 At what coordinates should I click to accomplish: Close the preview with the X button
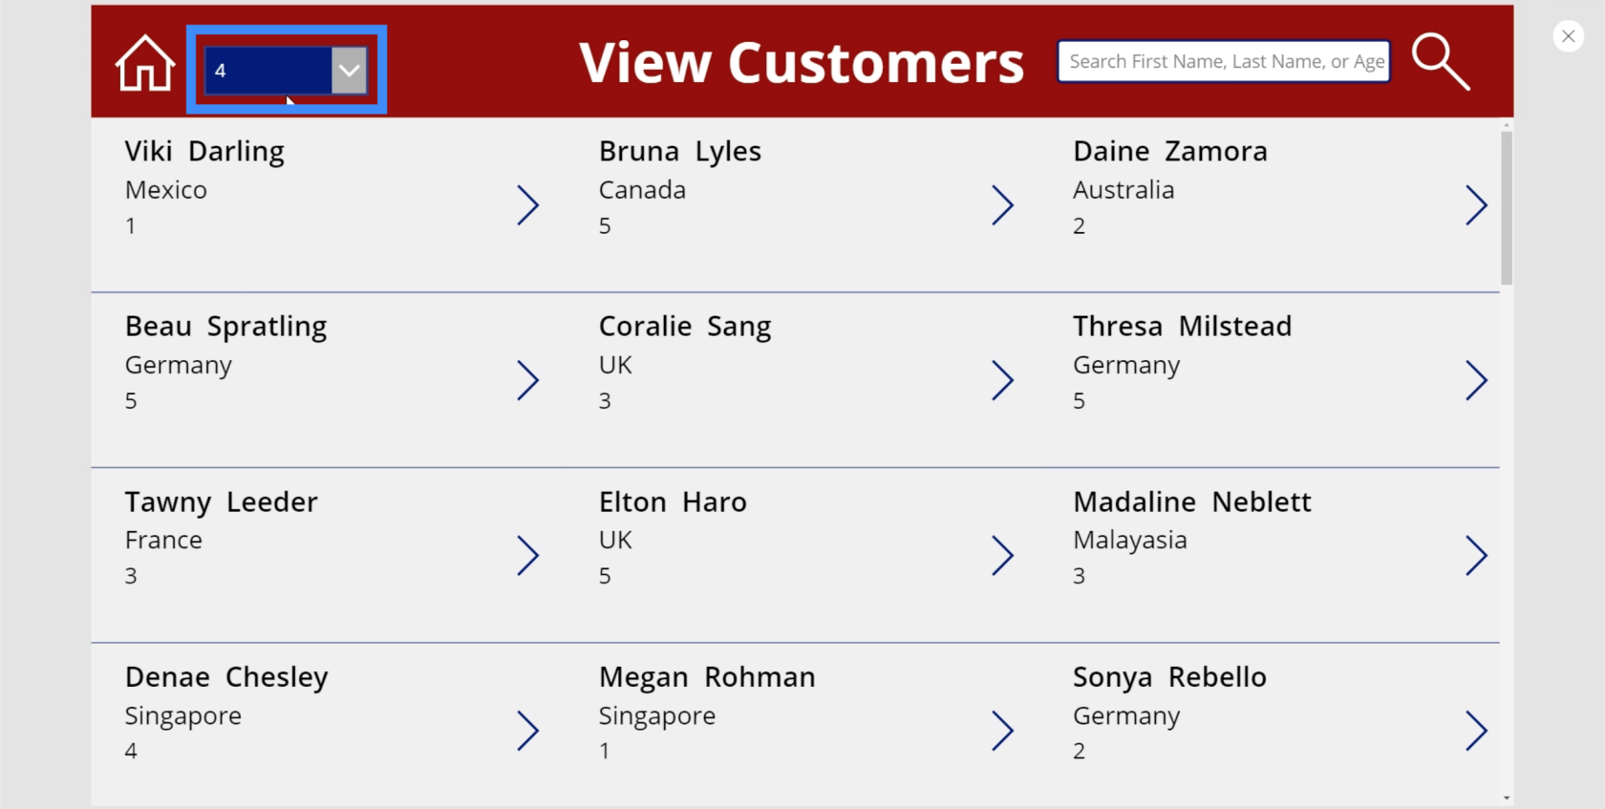(1568, 36)
